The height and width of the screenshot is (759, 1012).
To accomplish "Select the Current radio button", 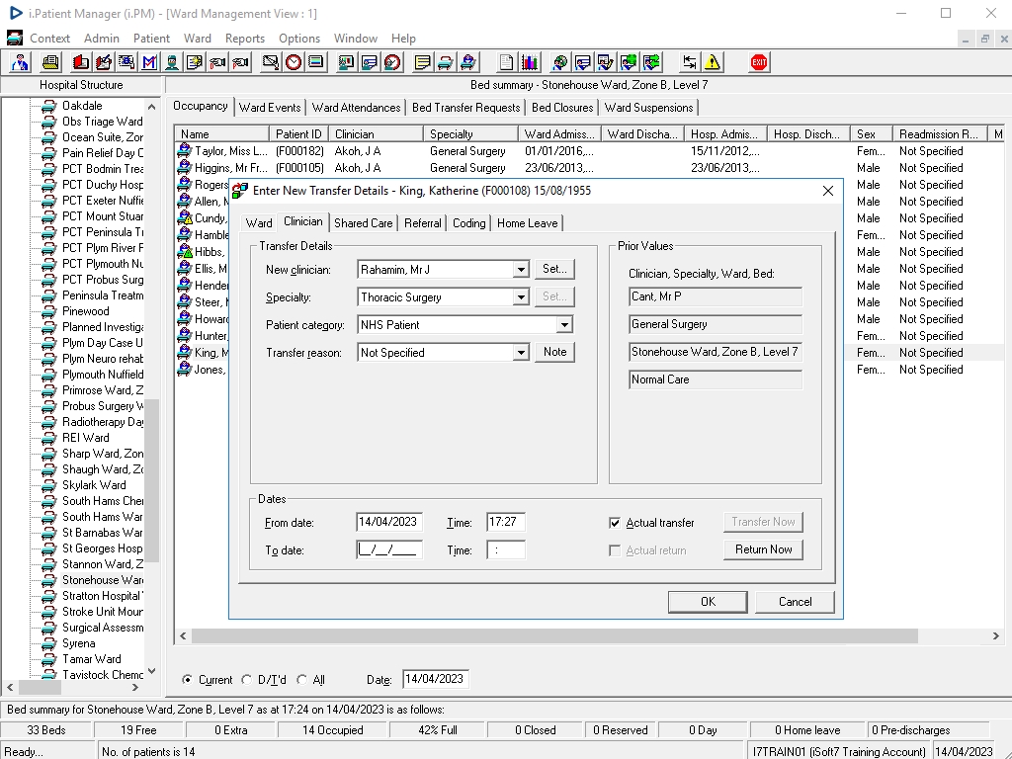I will coord(187,680).
